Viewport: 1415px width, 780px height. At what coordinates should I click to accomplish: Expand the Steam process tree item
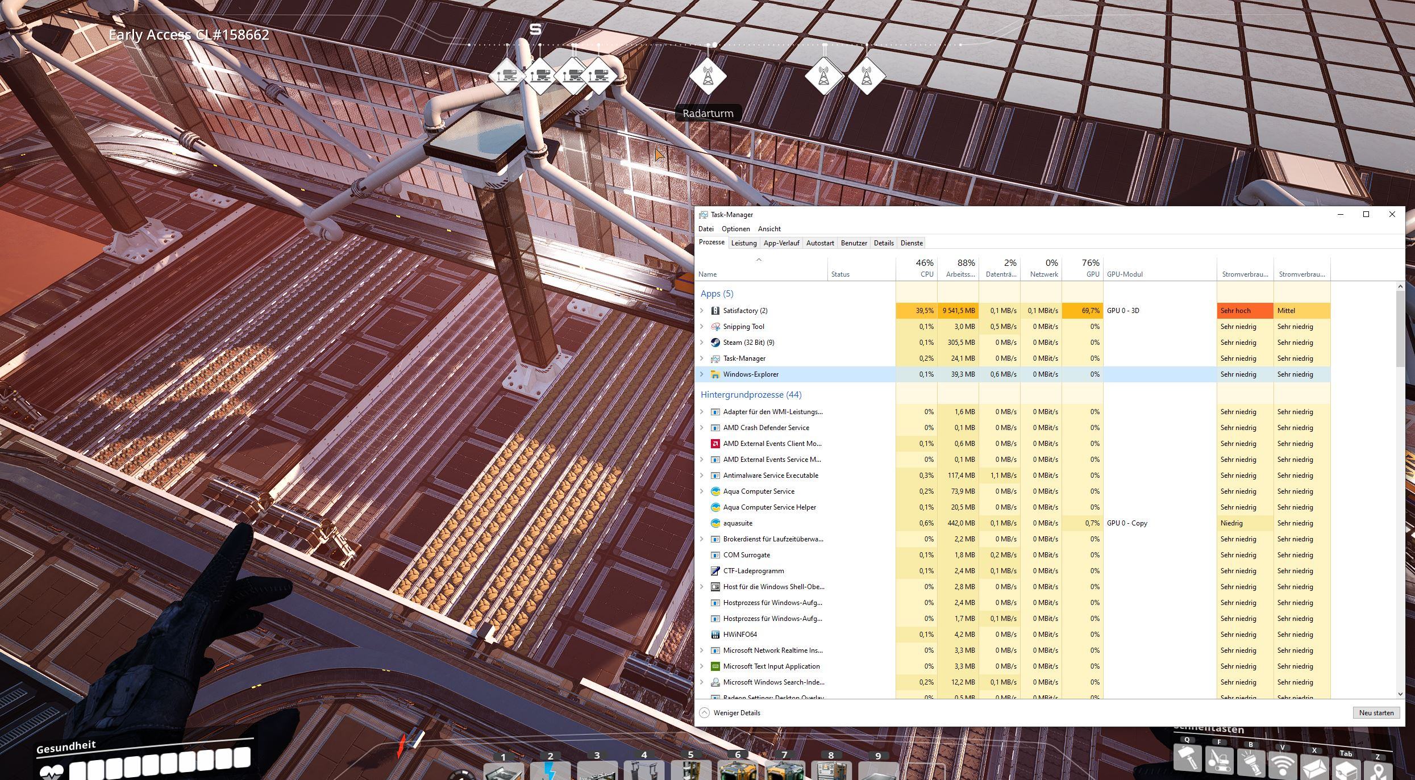(704, 342)
